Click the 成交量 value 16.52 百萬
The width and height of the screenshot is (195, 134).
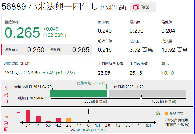pyautogui.click(x=175, y=50)
